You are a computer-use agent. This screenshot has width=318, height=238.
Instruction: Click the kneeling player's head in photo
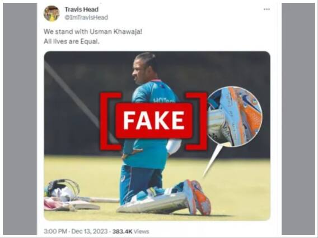(x=144, y=68)
